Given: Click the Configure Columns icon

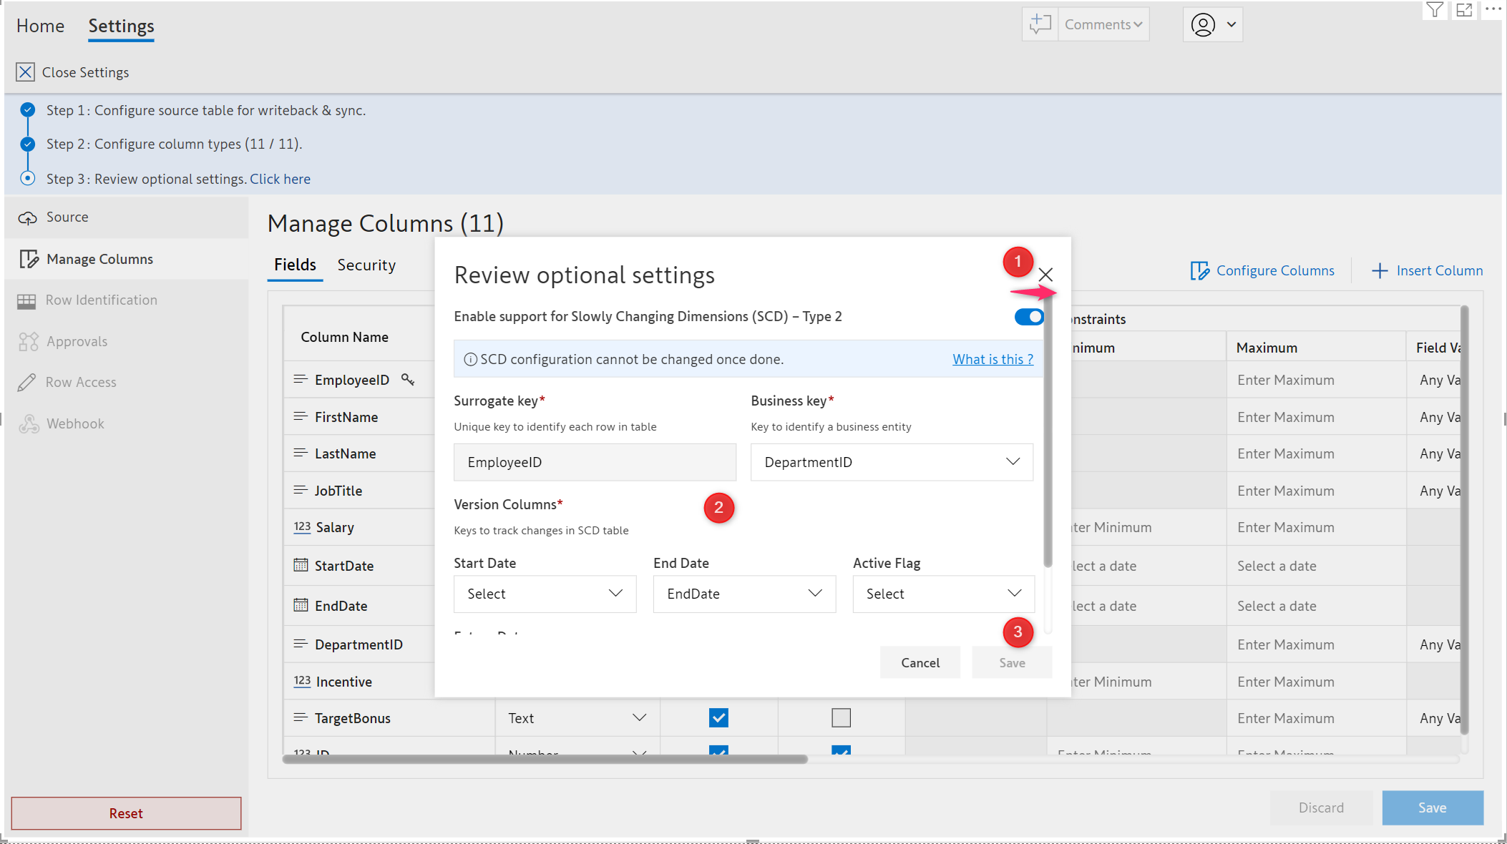Looking at the screenshot, I should (x=1199, y=271).
